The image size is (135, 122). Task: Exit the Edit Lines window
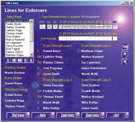tap(117, 115)
